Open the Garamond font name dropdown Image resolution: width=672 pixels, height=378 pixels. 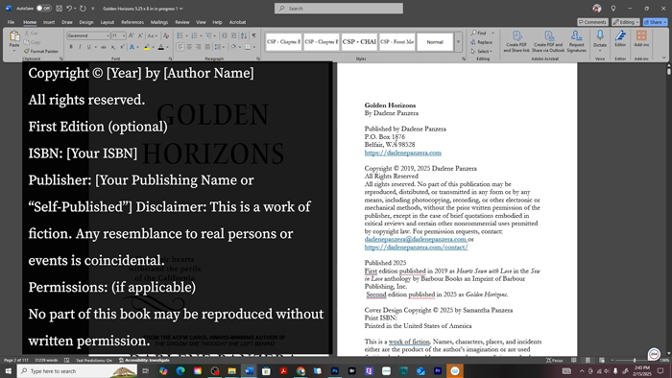pos(108,35)
